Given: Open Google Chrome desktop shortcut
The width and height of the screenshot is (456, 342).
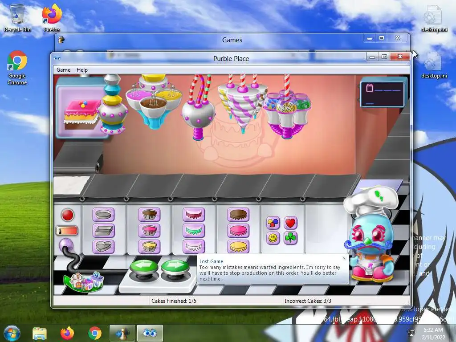Looking at the screenshot, I should pos(17,68).
